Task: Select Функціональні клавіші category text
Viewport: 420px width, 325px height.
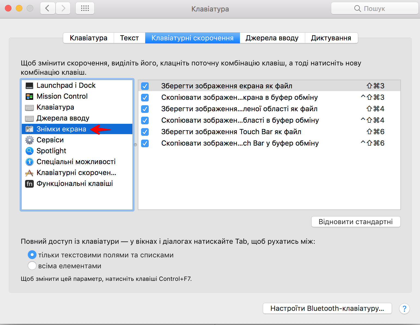Action: [75, 183]
